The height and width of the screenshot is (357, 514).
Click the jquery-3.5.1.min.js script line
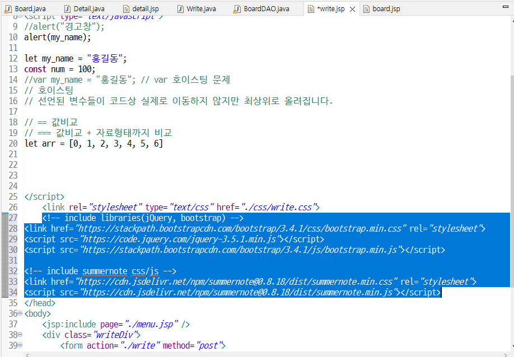pyautogui.click(x=174, y=239)
